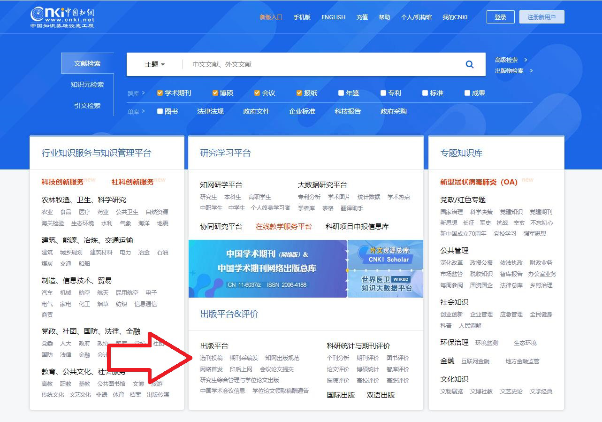Check the 标准 checkbox
The image size is (602, 422).
(425, 93)
